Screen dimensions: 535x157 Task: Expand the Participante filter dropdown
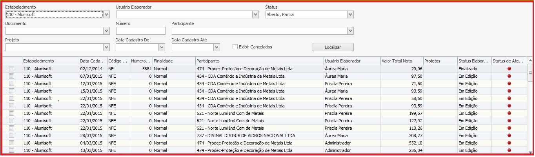coord(350,31)
